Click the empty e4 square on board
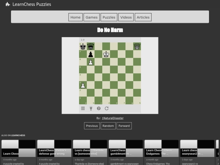The height and width of the screenshot is (165, 220). [x=114, y=77]
